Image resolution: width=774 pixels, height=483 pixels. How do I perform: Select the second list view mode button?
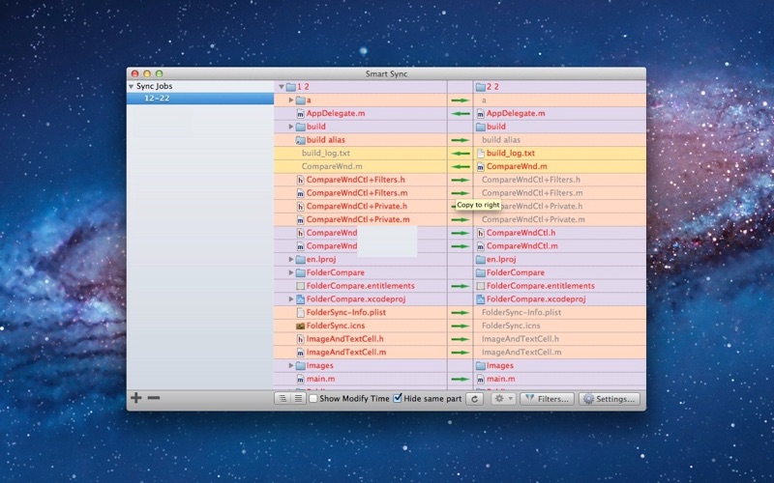pos(298,399)
